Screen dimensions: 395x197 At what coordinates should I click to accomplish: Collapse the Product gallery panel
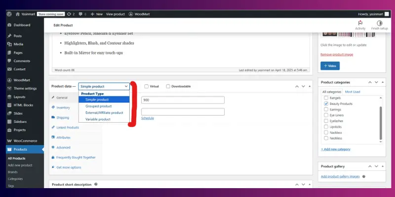coord(382,166)
